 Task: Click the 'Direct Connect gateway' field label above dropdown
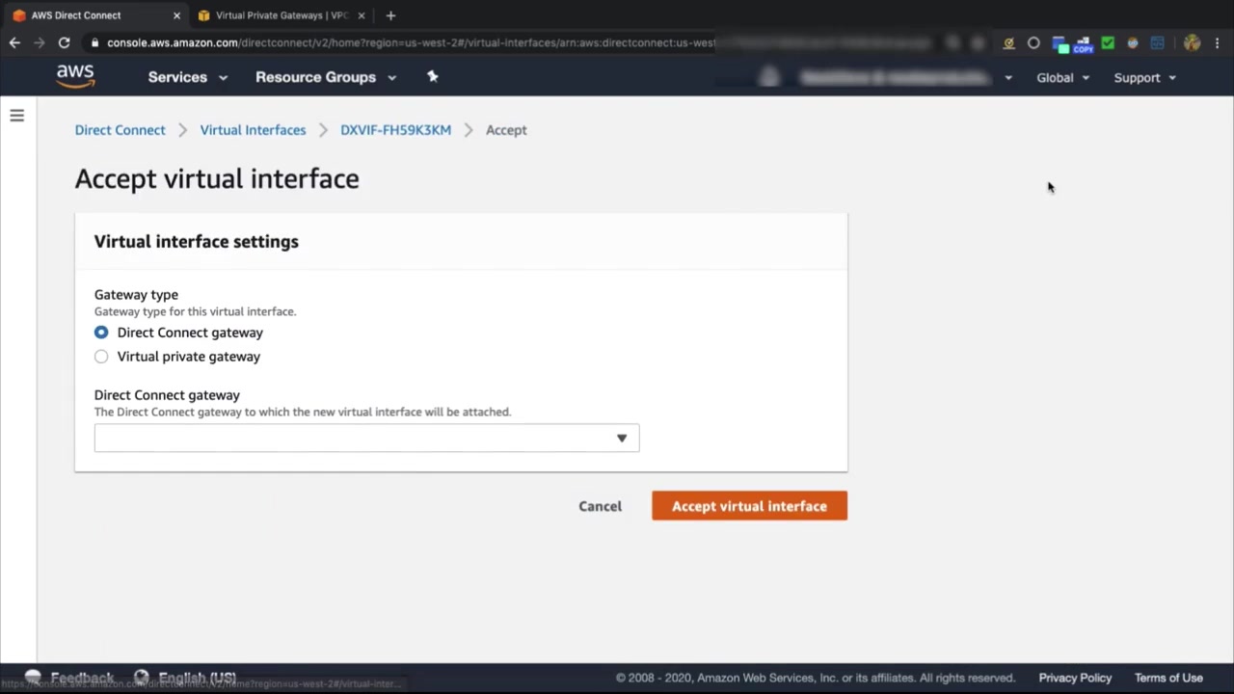pyautogui.click(x=167, y=395)
